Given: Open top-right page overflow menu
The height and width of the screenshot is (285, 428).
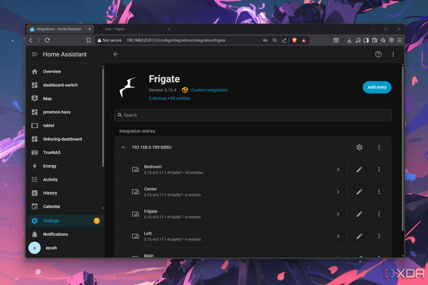Looking at the screenshot, I should point(393,55).
